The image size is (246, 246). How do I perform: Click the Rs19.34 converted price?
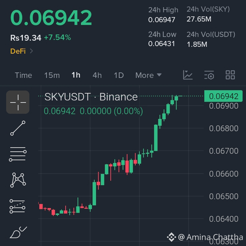[26, 38]
